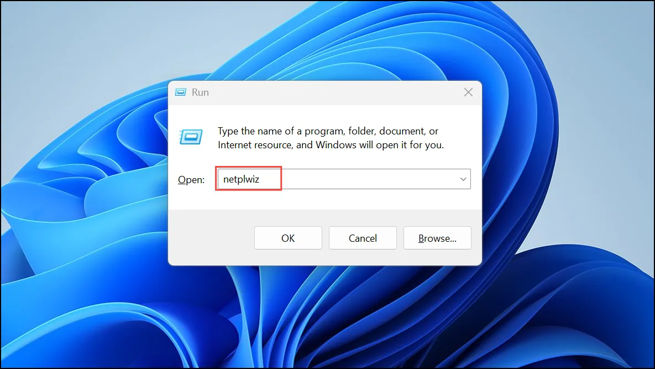Cancel the Run dialog
655x369 pixels.
363,238
